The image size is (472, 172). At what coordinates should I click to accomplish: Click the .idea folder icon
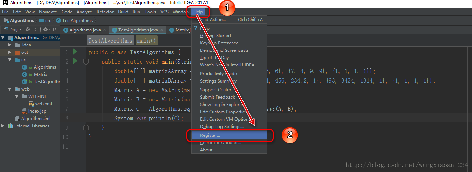18,45
